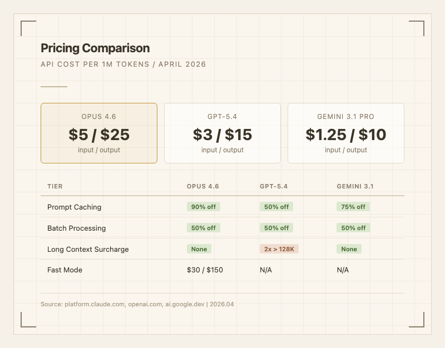
Task: Click the Fast Mode row label
Action: [65, 270]
